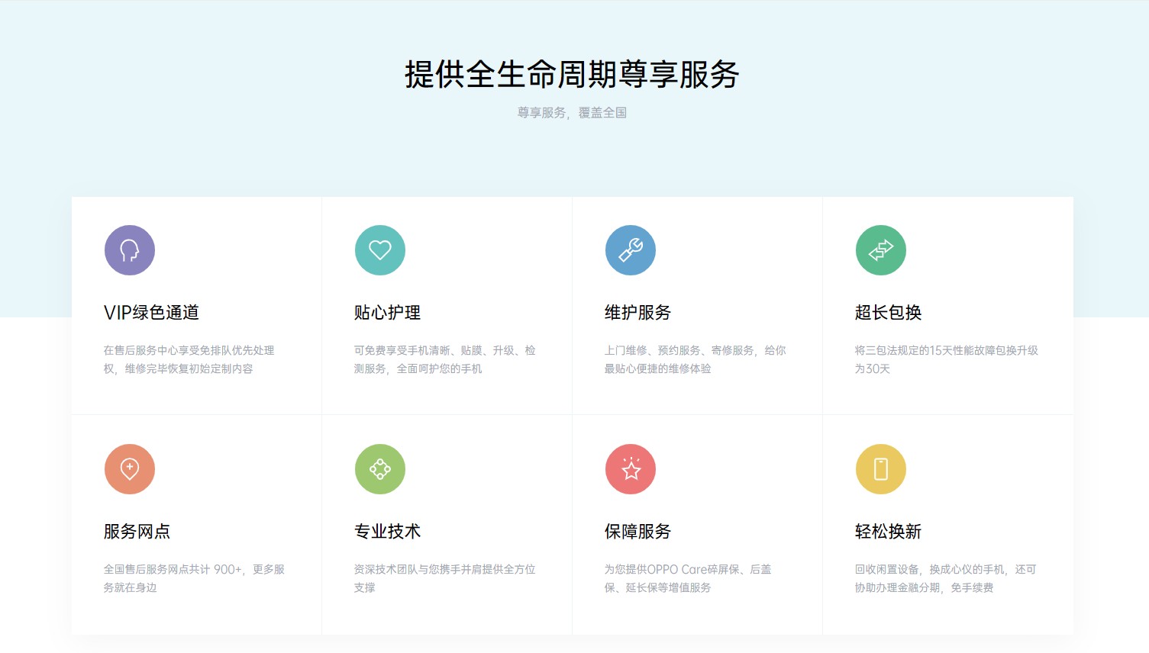Screen dimensions: 1149x653
Task: Click the green professional technology icon
Action: (380, 469)
